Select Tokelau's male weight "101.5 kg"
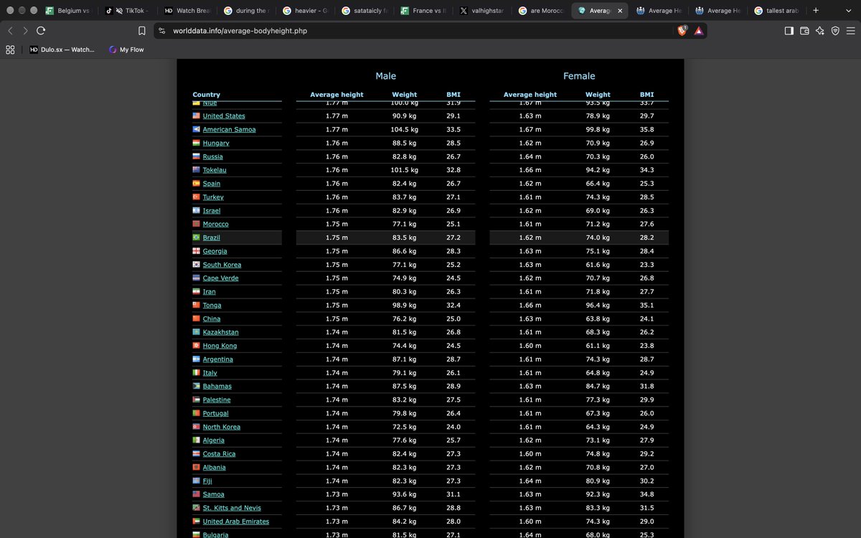This screenshot has height=538, width=861. coord(405,170)
